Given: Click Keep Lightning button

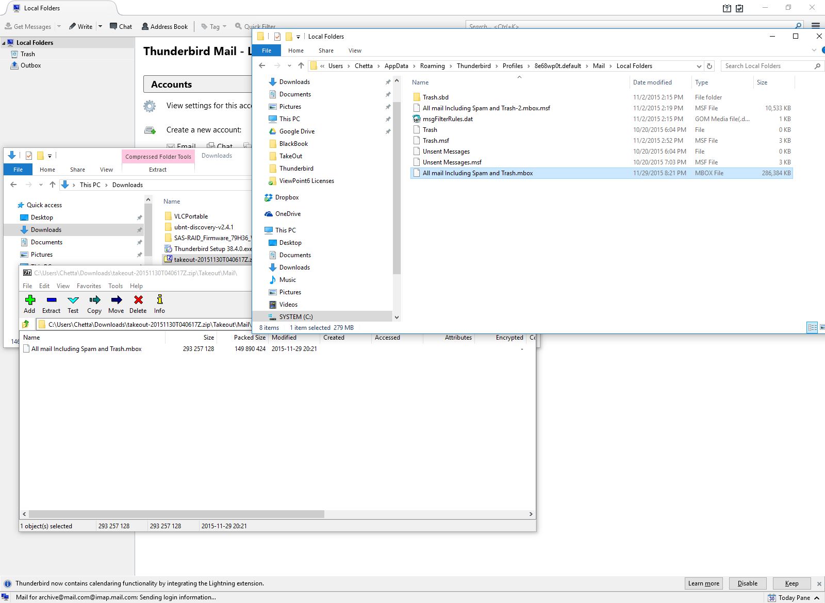Looking at the screenshot, I should [791, 583].
